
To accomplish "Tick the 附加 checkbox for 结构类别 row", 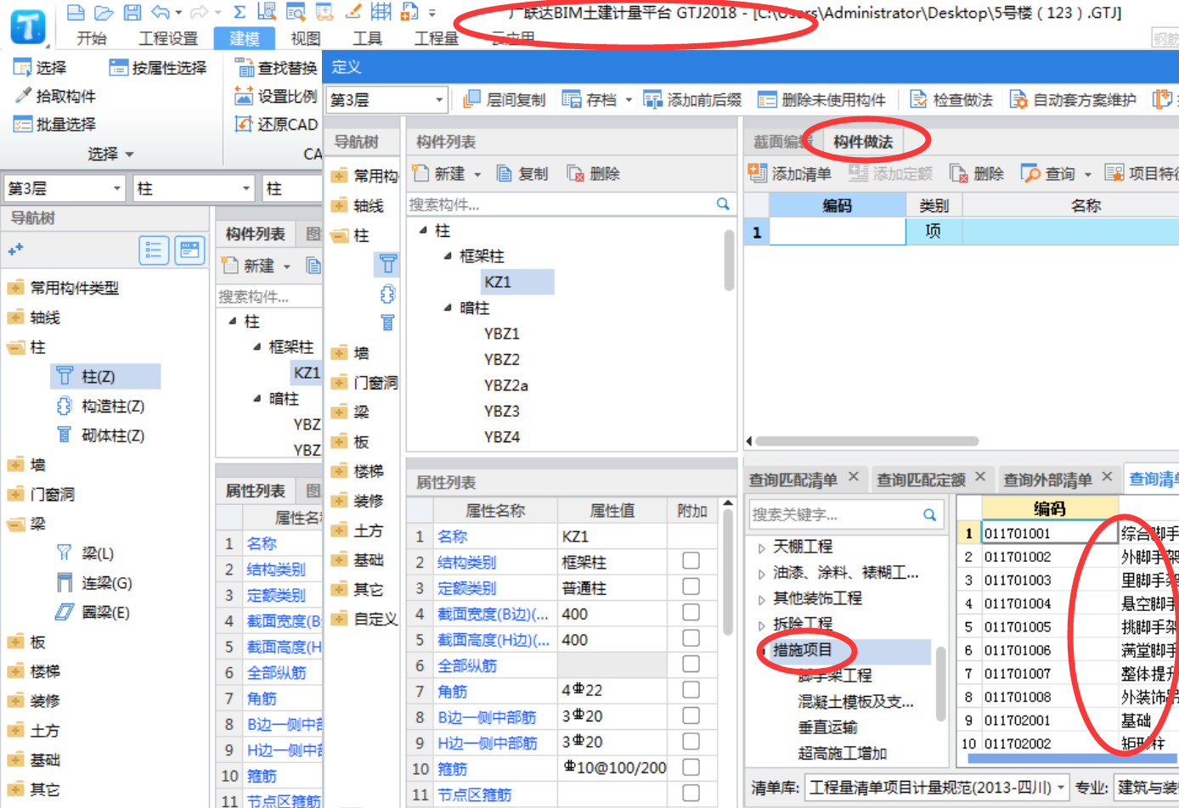I will [691, 561].
